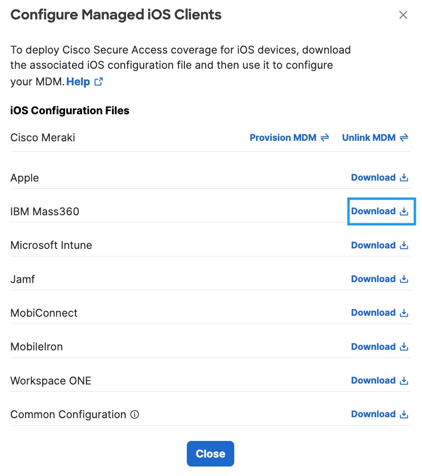Click the download icon in the Common Configuration row
Viewport: 422px width, 476px height.
(x=404, y=414)
